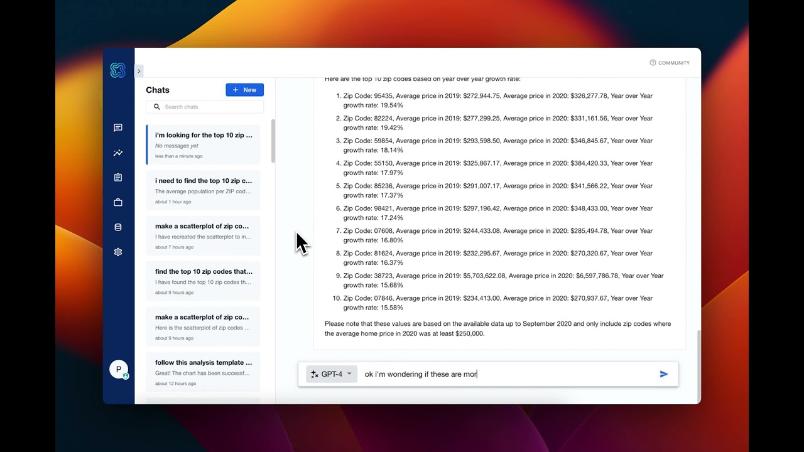Open the clipboard reports icon
The width and height of the screenshot is (804, 452).
(118, 178)
